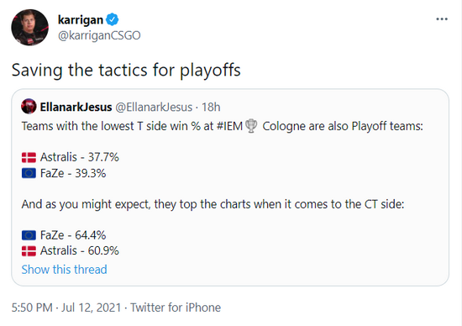Click the EU flag beside FaZe 39.3%
Viewport: 462px width, 326px height.
tap(29, 173)
